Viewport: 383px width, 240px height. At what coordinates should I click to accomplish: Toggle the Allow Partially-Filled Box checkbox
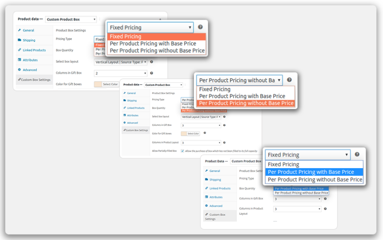point(182,151)
